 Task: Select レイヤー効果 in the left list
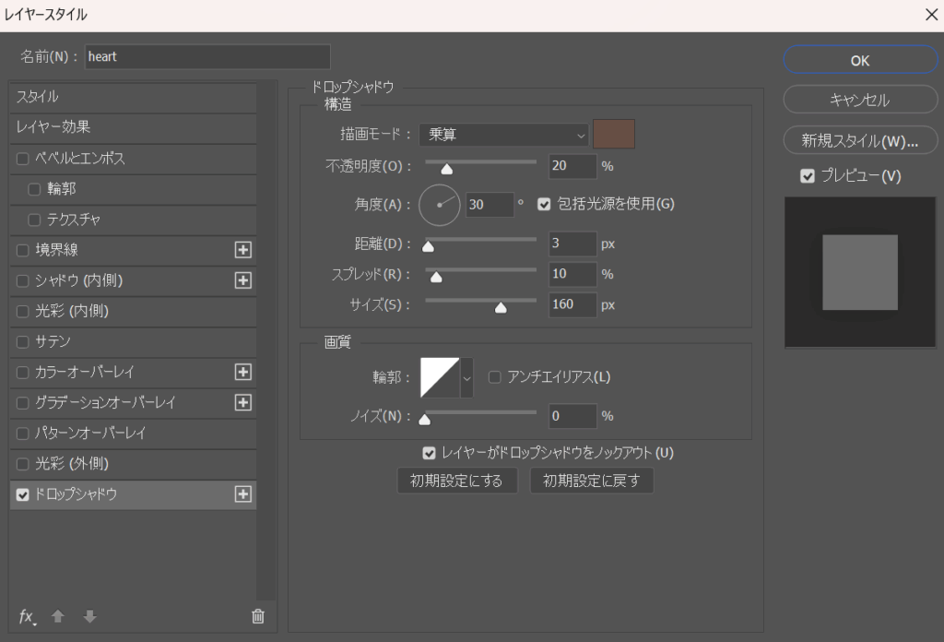click(133, 127)
